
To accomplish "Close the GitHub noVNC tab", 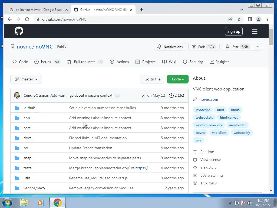I will click(131, 10).
